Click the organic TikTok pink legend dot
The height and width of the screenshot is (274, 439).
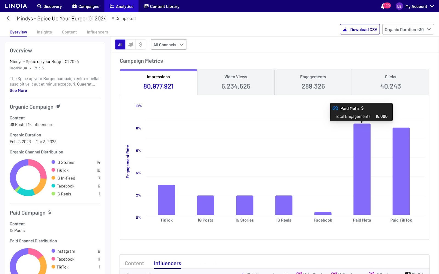tap(53, 170)
